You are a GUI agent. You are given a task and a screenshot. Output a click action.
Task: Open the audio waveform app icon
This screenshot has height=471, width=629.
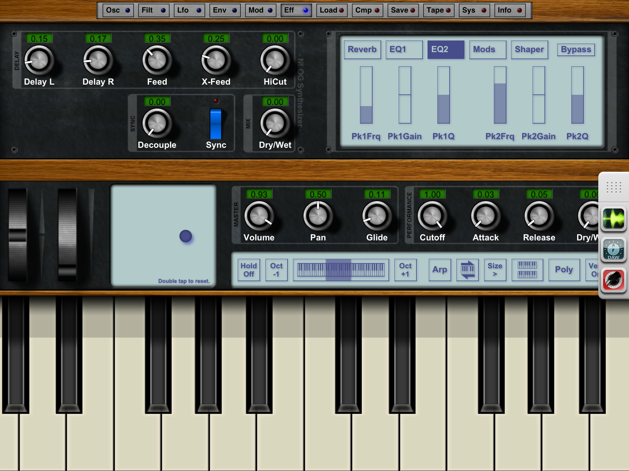(613, 219)
